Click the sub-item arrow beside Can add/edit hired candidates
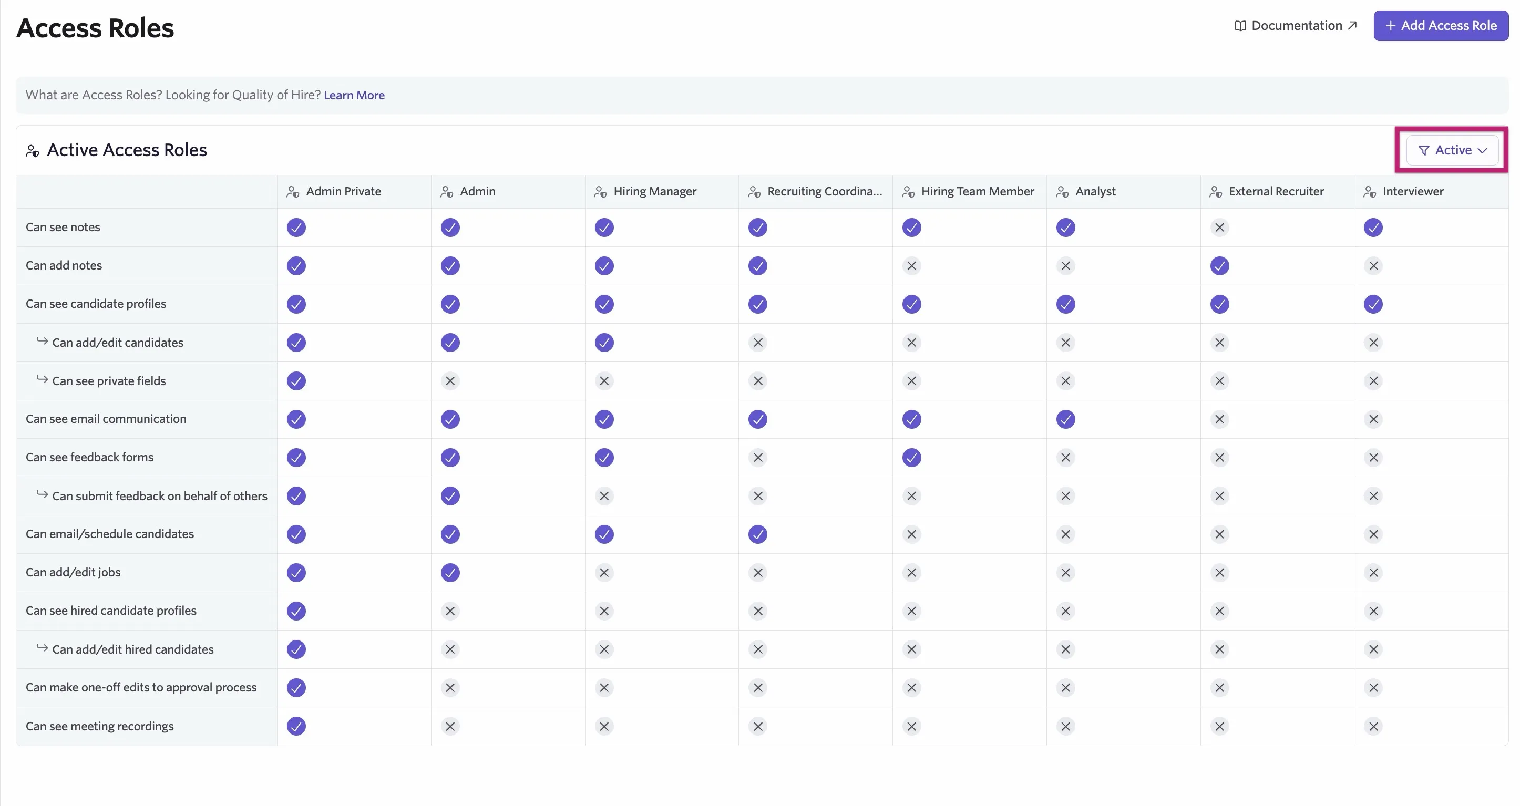The image size is (1520, 806). tap(42, 647)
